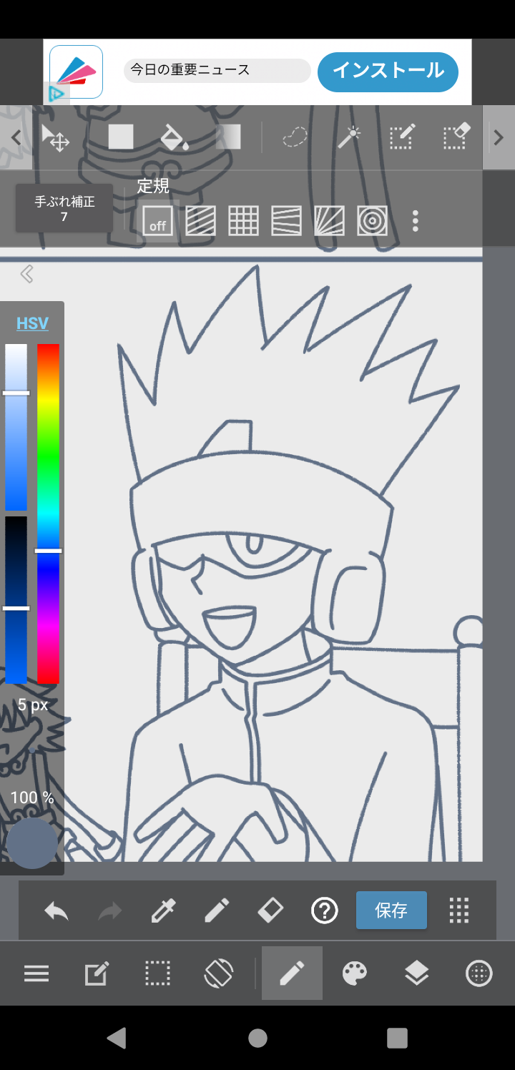Viewport: 515px width, 1070px height.
Task: Open the brush tab in bottom bar
Action: click(292, 973)
